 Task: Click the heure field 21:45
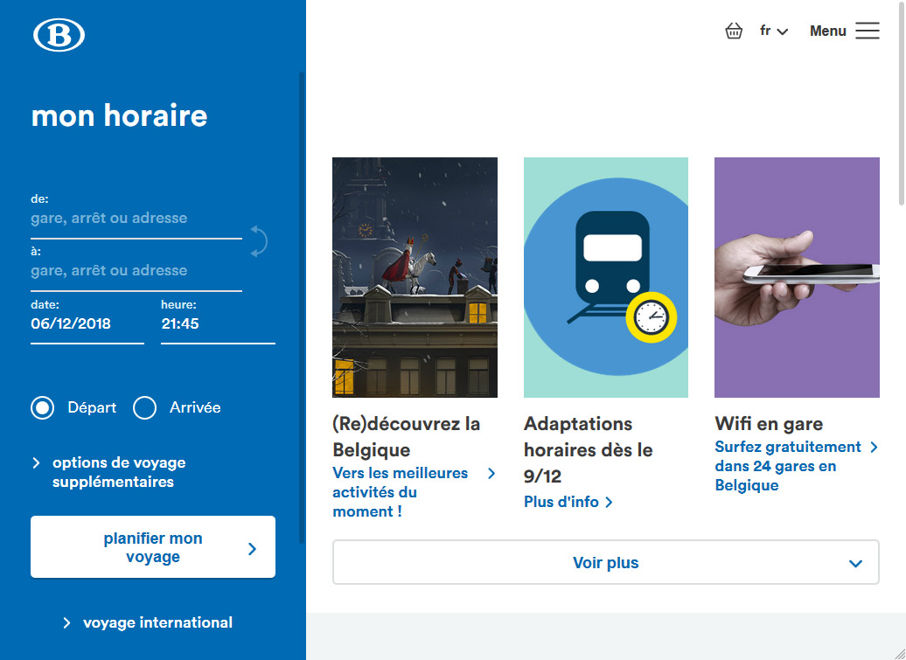pos(218,324)
